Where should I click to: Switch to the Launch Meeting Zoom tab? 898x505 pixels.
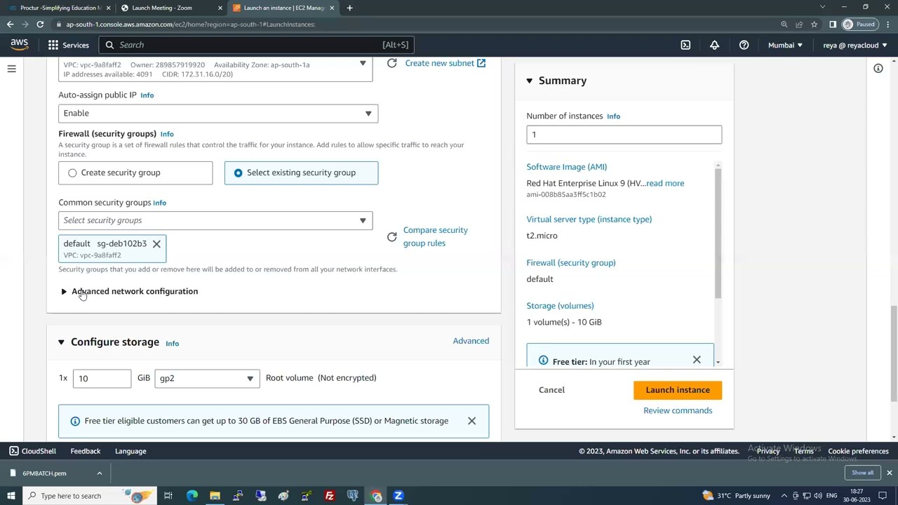coord(170,8)
